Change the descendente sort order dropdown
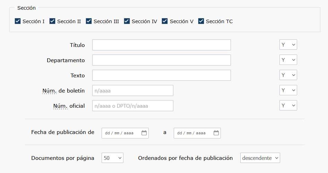Image resolution: width=328 pixels, height=173 pixels. (260, 158)
